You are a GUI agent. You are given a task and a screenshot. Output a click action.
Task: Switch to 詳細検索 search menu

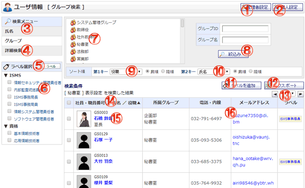(32, 51)
